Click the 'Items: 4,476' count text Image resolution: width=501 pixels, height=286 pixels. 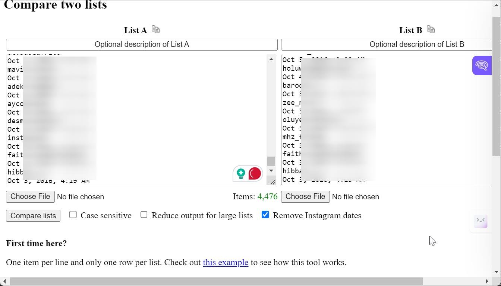(255, 197)
